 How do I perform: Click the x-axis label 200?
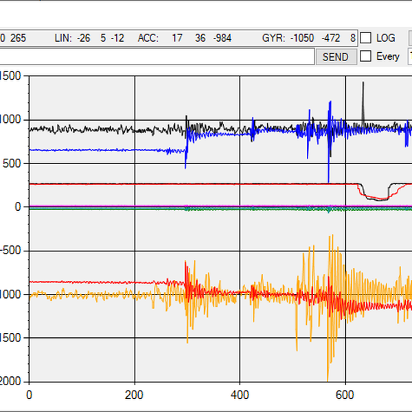pyautogui.click(x=135, y=395)
